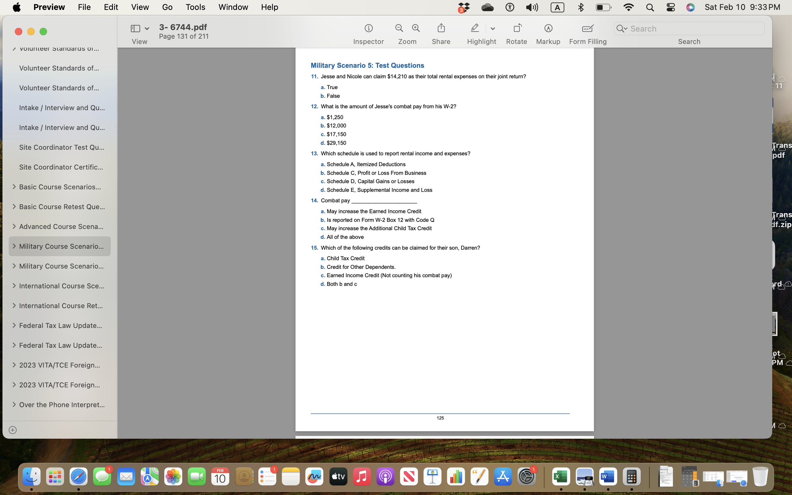Expand Advanced Course Scenarios outline entry
This screenshot has height=495, width=792.
coord(14,226)
